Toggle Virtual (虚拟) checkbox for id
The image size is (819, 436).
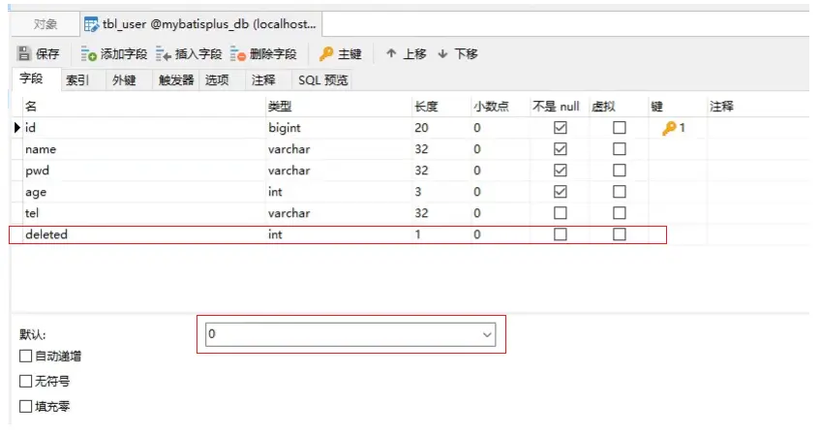(620, 128)
